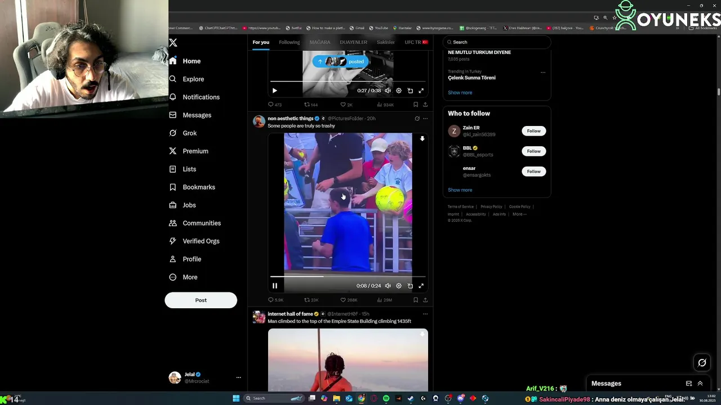Open Jobs in the sidebar
Screen dimensions: 721x405
click(x=183, y=205)
